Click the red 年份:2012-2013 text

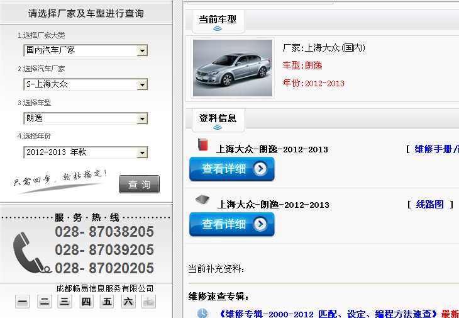click(x=313, y=83)
